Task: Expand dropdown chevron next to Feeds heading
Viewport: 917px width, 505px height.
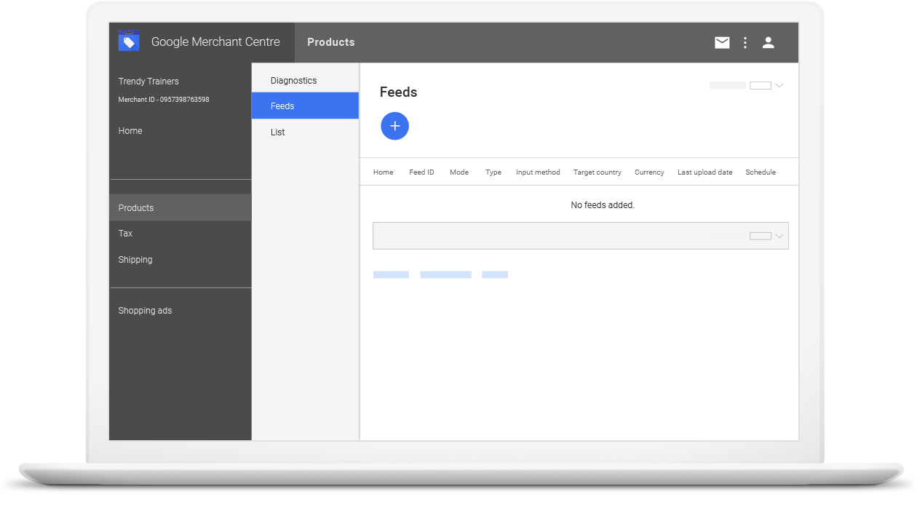Action: tap(779, 86)
